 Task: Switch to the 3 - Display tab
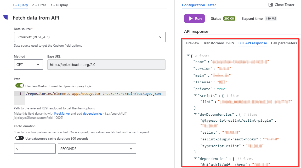pyautogui.click(x=59, y=5)
